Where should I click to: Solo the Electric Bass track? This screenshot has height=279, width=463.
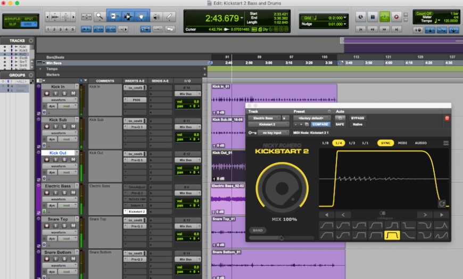(x=64, y=193)
